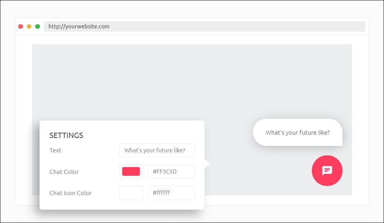Click the yourwebsite.com address bar
The width and height of the screenshot is (384, 223).
click(204, 26)
